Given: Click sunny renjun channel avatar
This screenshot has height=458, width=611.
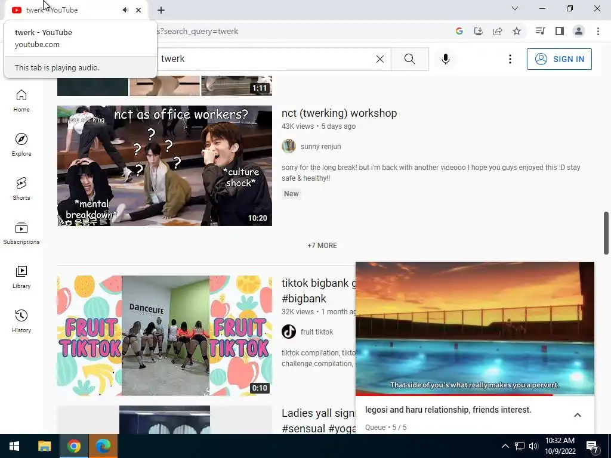Looking at the screenshot, I should 289,147.
